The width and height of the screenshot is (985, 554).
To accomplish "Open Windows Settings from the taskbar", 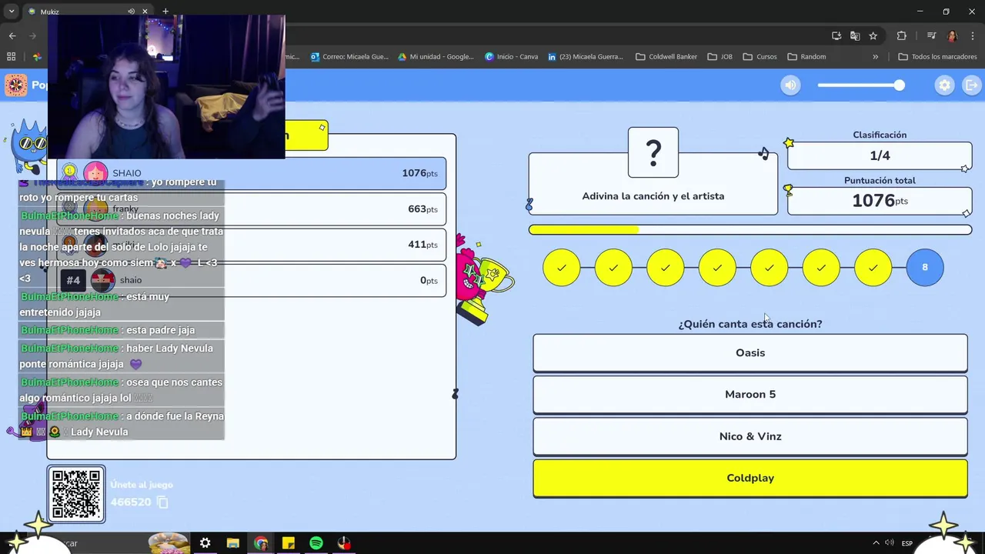I will (x=205, y=543).
